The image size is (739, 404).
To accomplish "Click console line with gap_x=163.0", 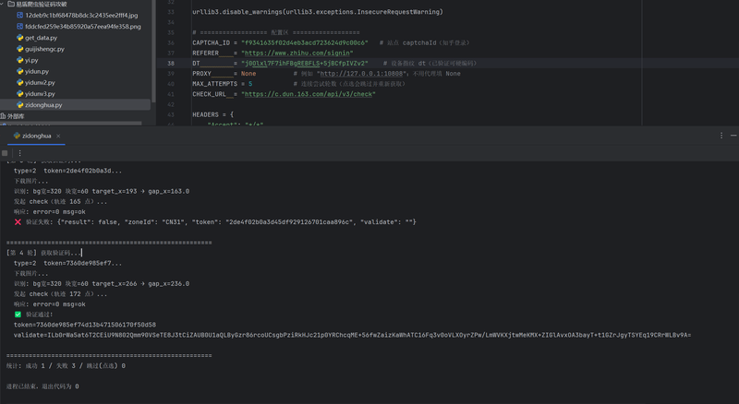I will click(x=102, y=192).
